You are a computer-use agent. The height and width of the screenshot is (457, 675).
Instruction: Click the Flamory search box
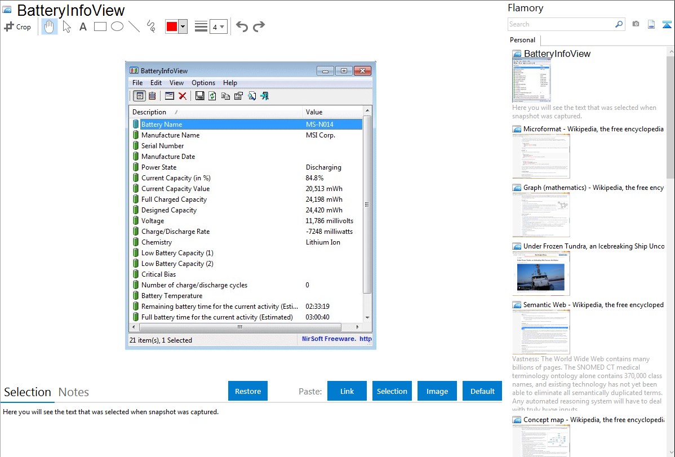561,24
